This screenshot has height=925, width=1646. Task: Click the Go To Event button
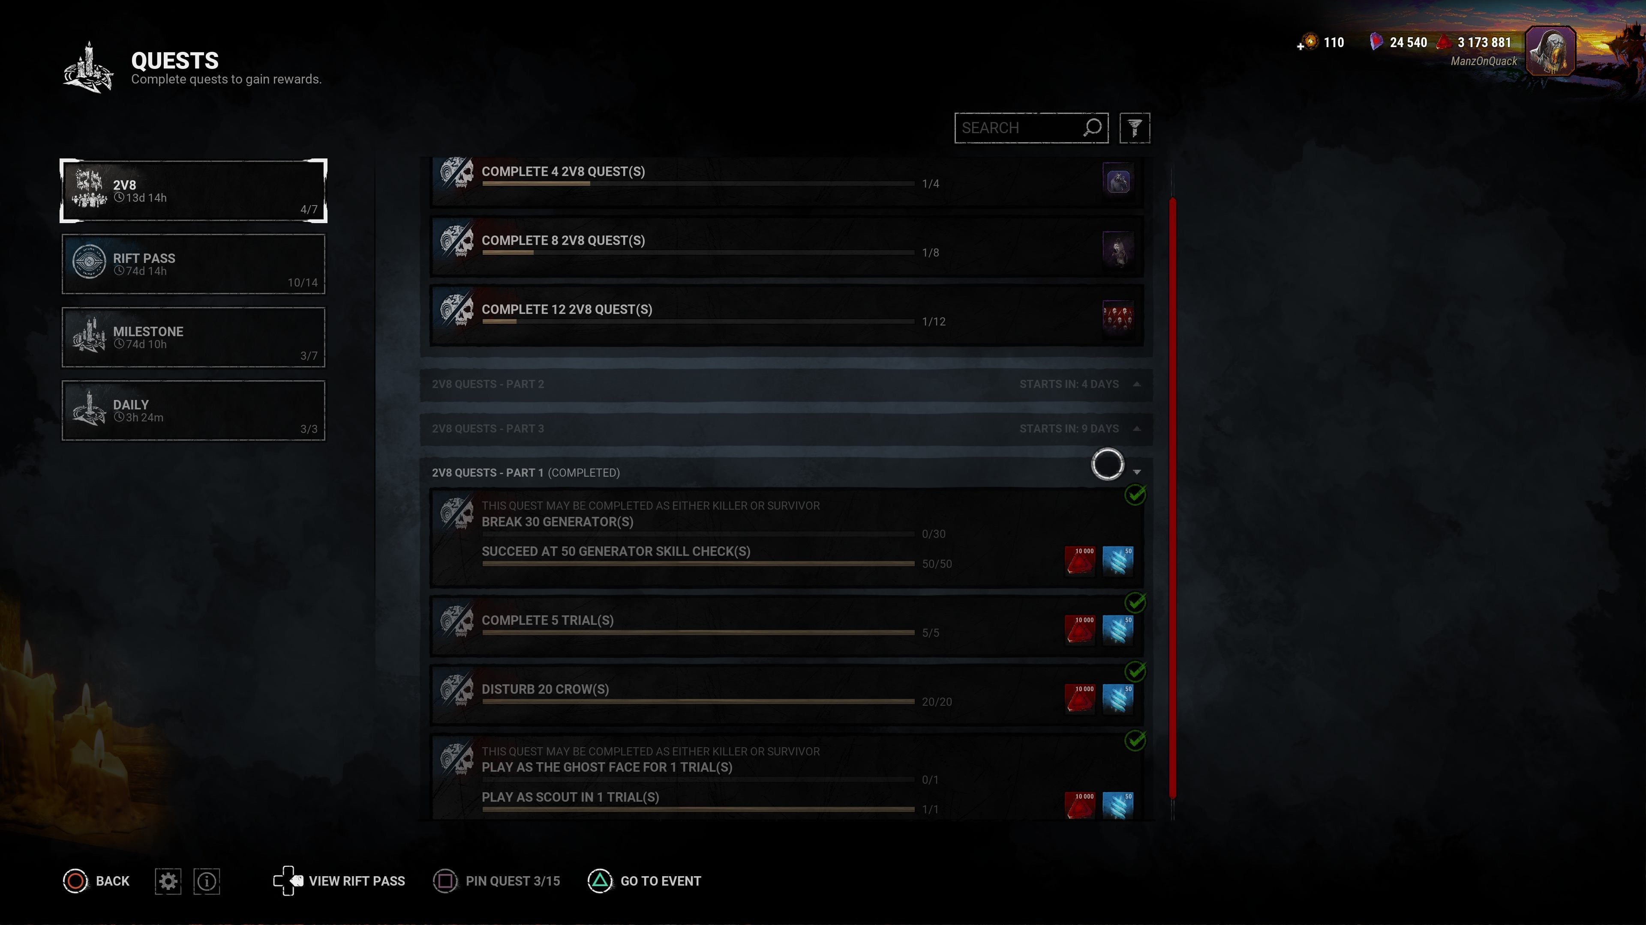644,881
